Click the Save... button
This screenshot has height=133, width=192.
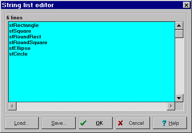[58, 123]
